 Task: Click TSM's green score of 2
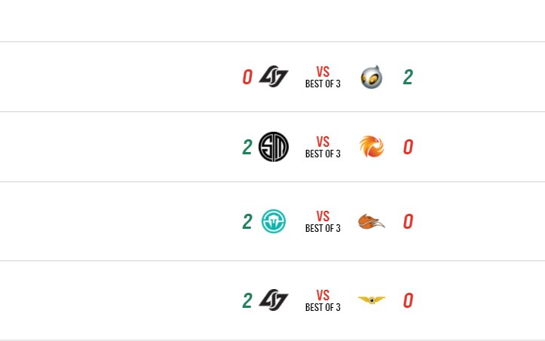pyautogui.click(x=246, y=147)
